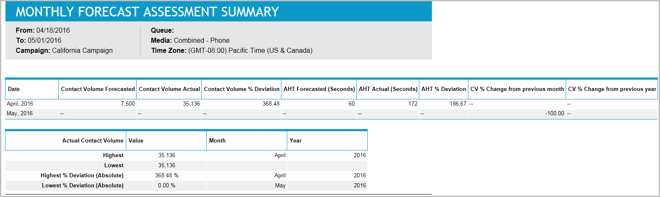Select the Media value Combined - Phone
Image resolution: width=660 pixels, height=197 pixels.
[x=202, y=40]
